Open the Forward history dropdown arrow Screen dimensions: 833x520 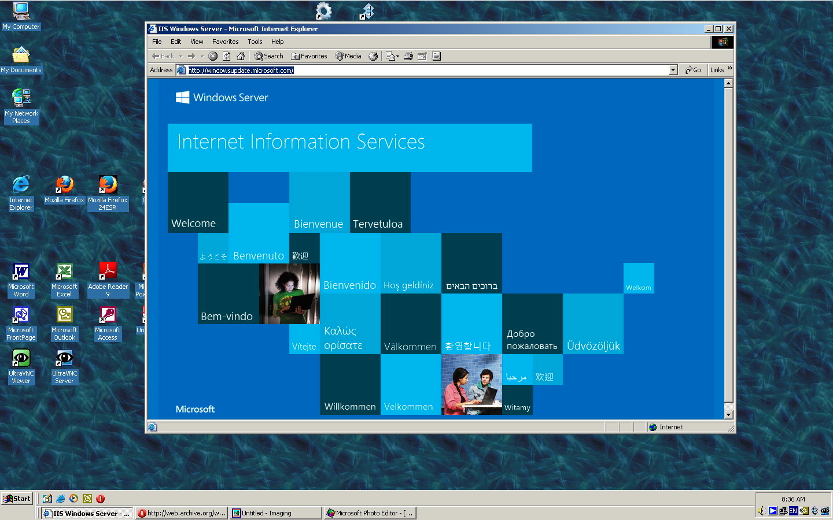[202, 56]
